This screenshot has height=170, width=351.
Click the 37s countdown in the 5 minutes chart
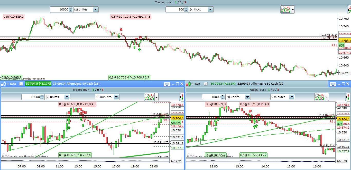[340, 124]
